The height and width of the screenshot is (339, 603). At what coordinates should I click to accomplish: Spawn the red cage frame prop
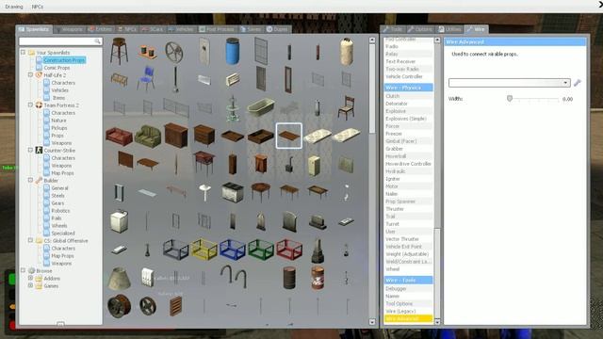(x=289, y=249)
